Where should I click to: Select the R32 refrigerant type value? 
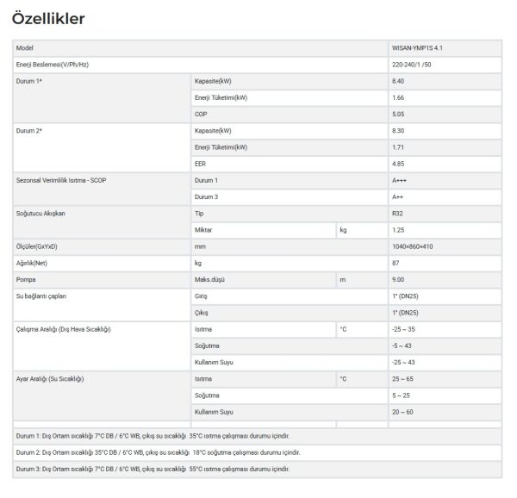pyautogui.click(x=397, y=212)
